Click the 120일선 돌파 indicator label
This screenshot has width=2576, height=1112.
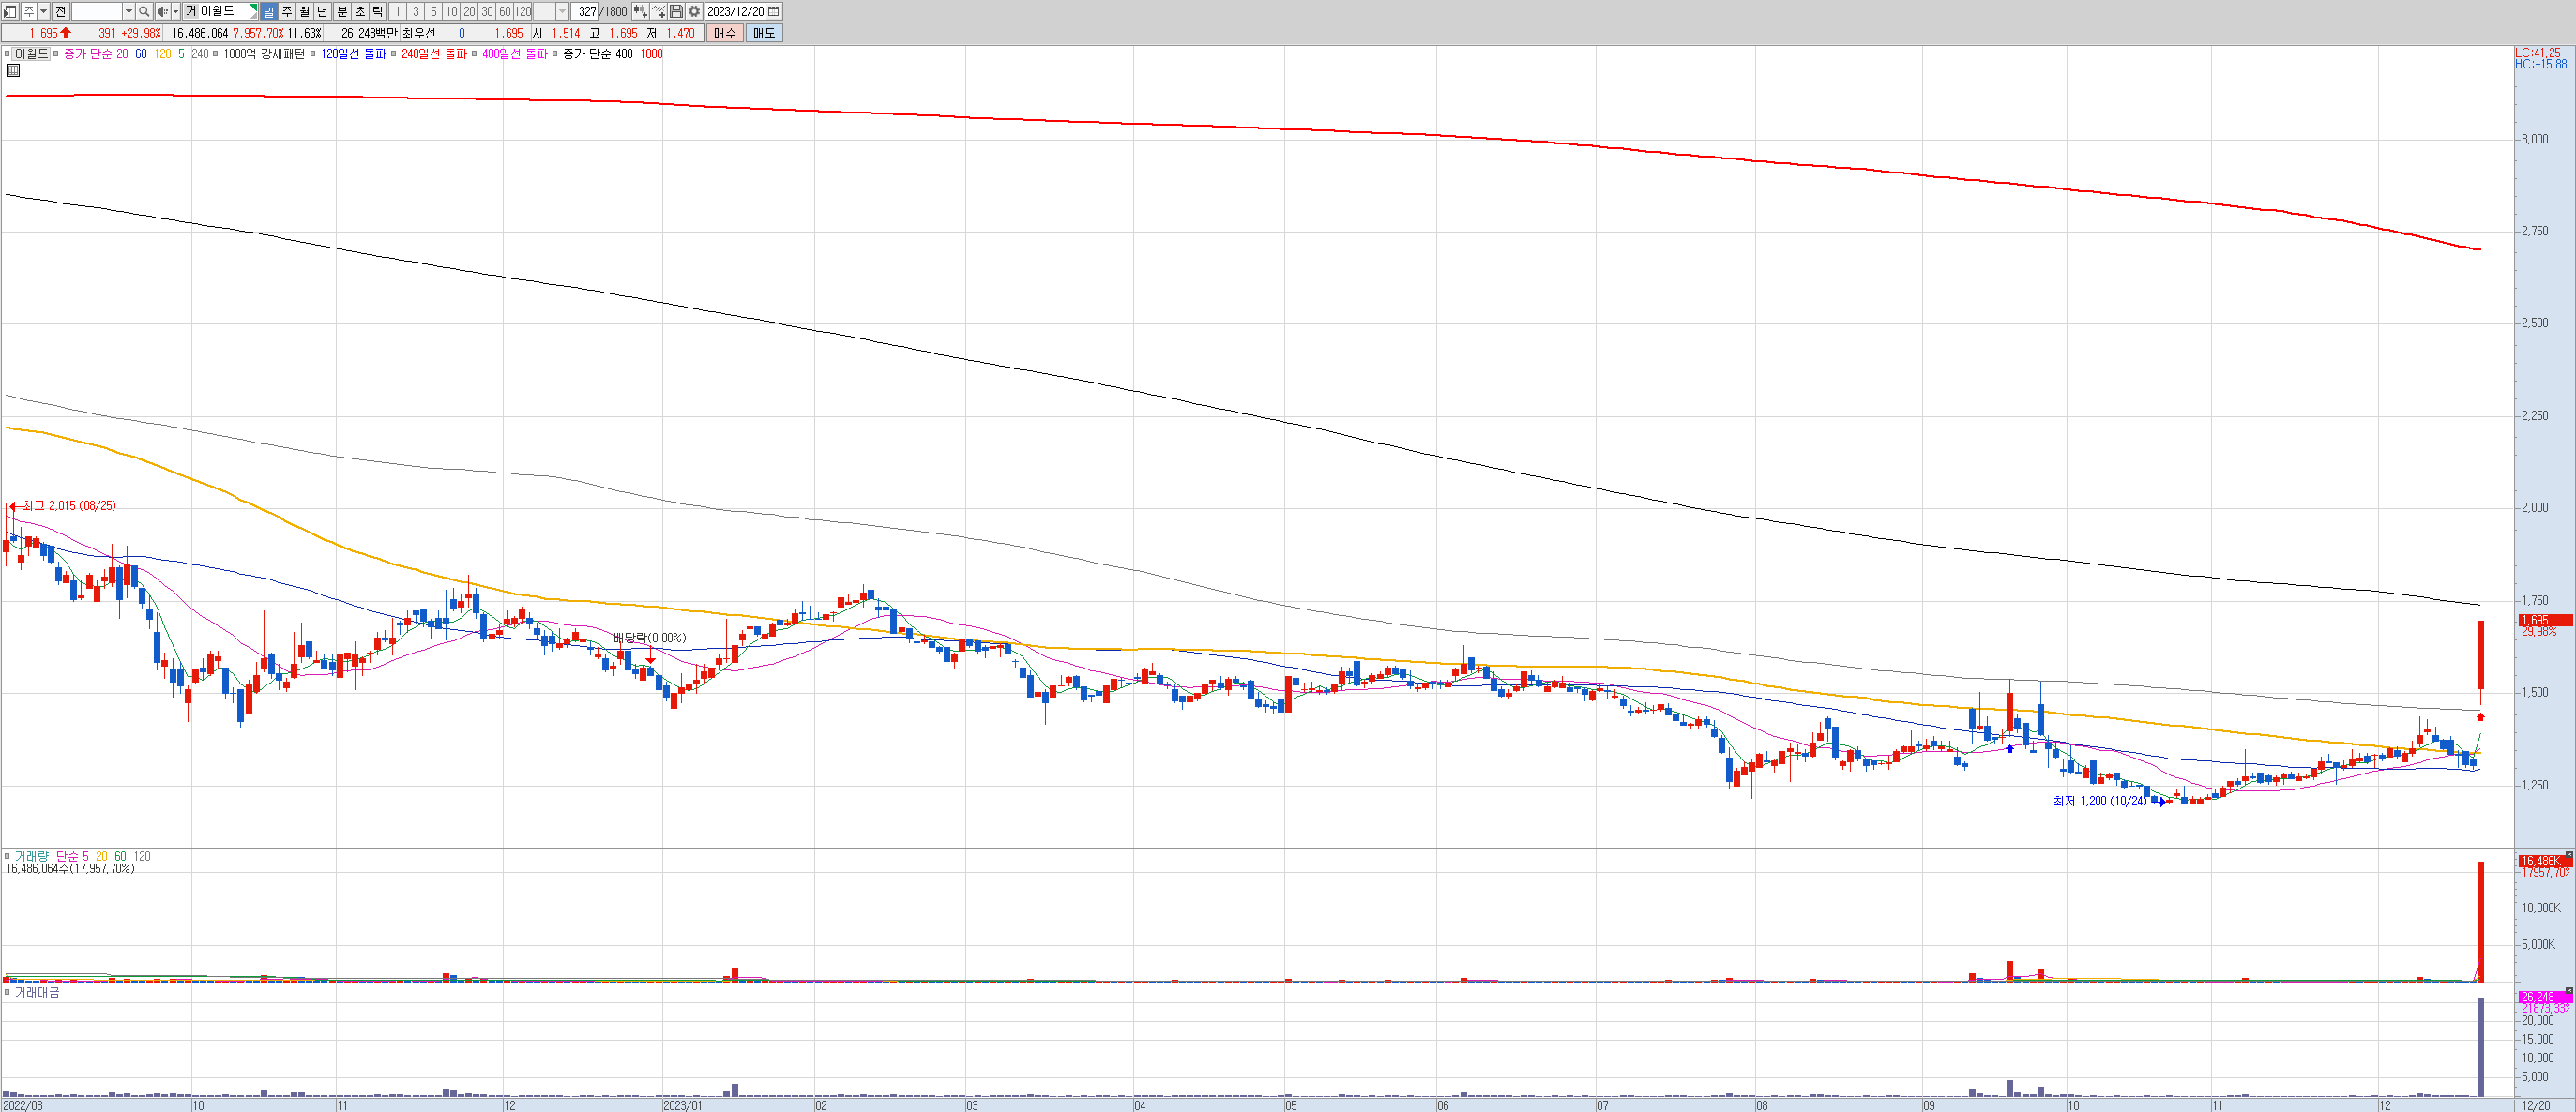354,54
